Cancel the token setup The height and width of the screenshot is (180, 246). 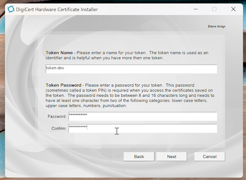click(210, 157)
